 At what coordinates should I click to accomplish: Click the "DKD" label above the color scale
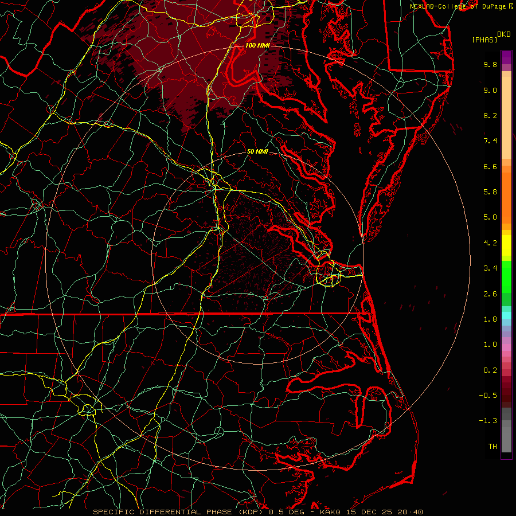tap(503, 34)
